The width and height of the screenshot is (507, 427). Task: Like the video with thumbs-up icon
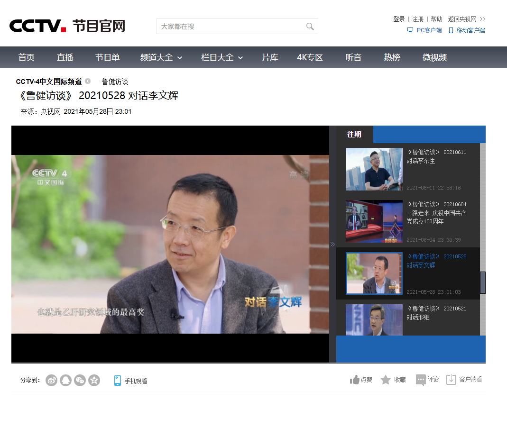[355, 380]
